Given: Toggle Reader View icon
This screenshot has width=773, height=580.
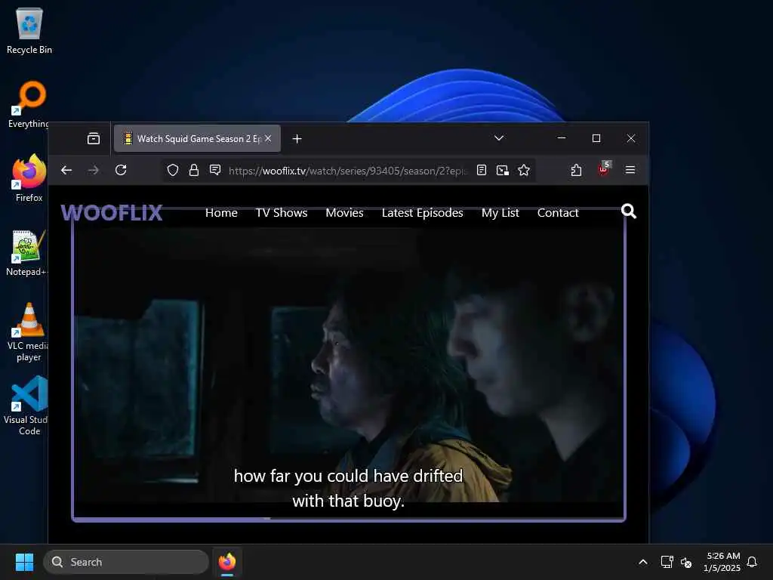Looking at the screenshot, I should point(482,170).
